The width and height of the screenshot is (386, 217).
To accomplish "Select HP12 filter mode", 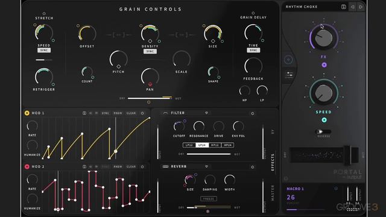I will pos(215,145).
